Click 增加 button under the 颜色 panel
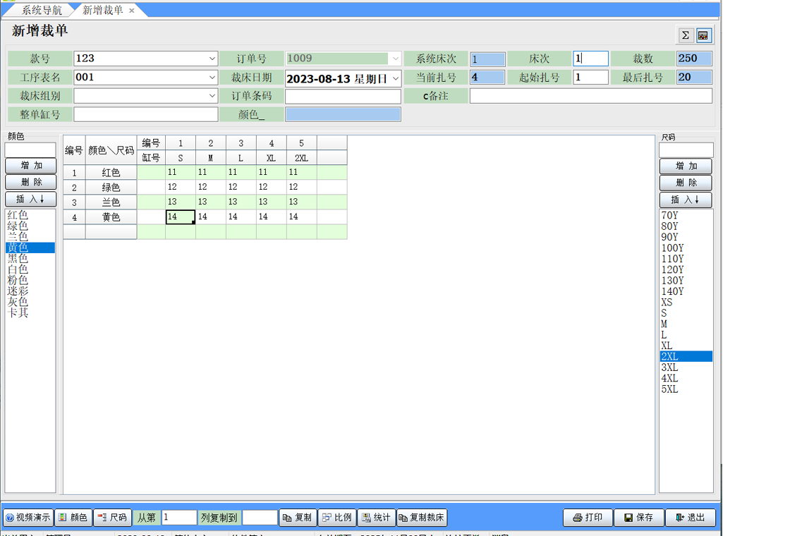Viewport: 790px width, 536px height. (x=30, y=166)
